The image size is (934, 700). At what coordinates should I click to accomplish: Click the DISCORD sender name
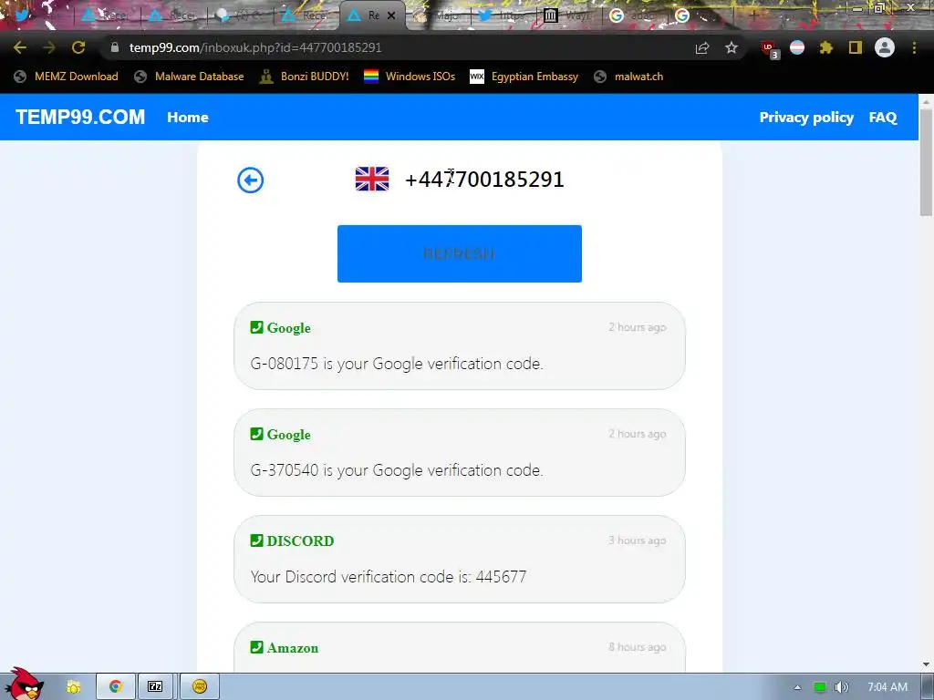(x=300, y=540)
